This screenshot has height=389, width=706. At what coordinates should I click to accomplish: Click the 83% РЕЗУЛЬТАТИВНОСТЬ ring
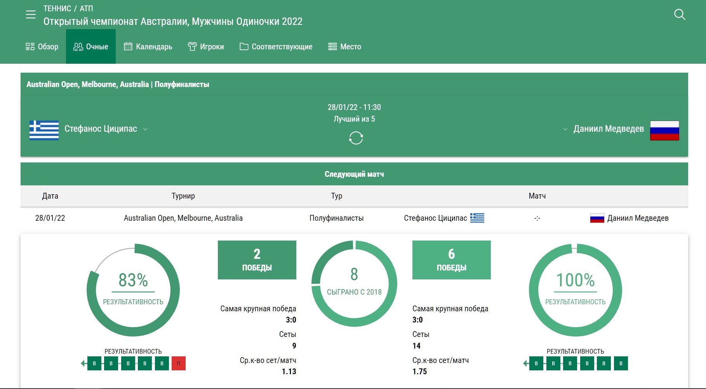click(x=133, y=290)
